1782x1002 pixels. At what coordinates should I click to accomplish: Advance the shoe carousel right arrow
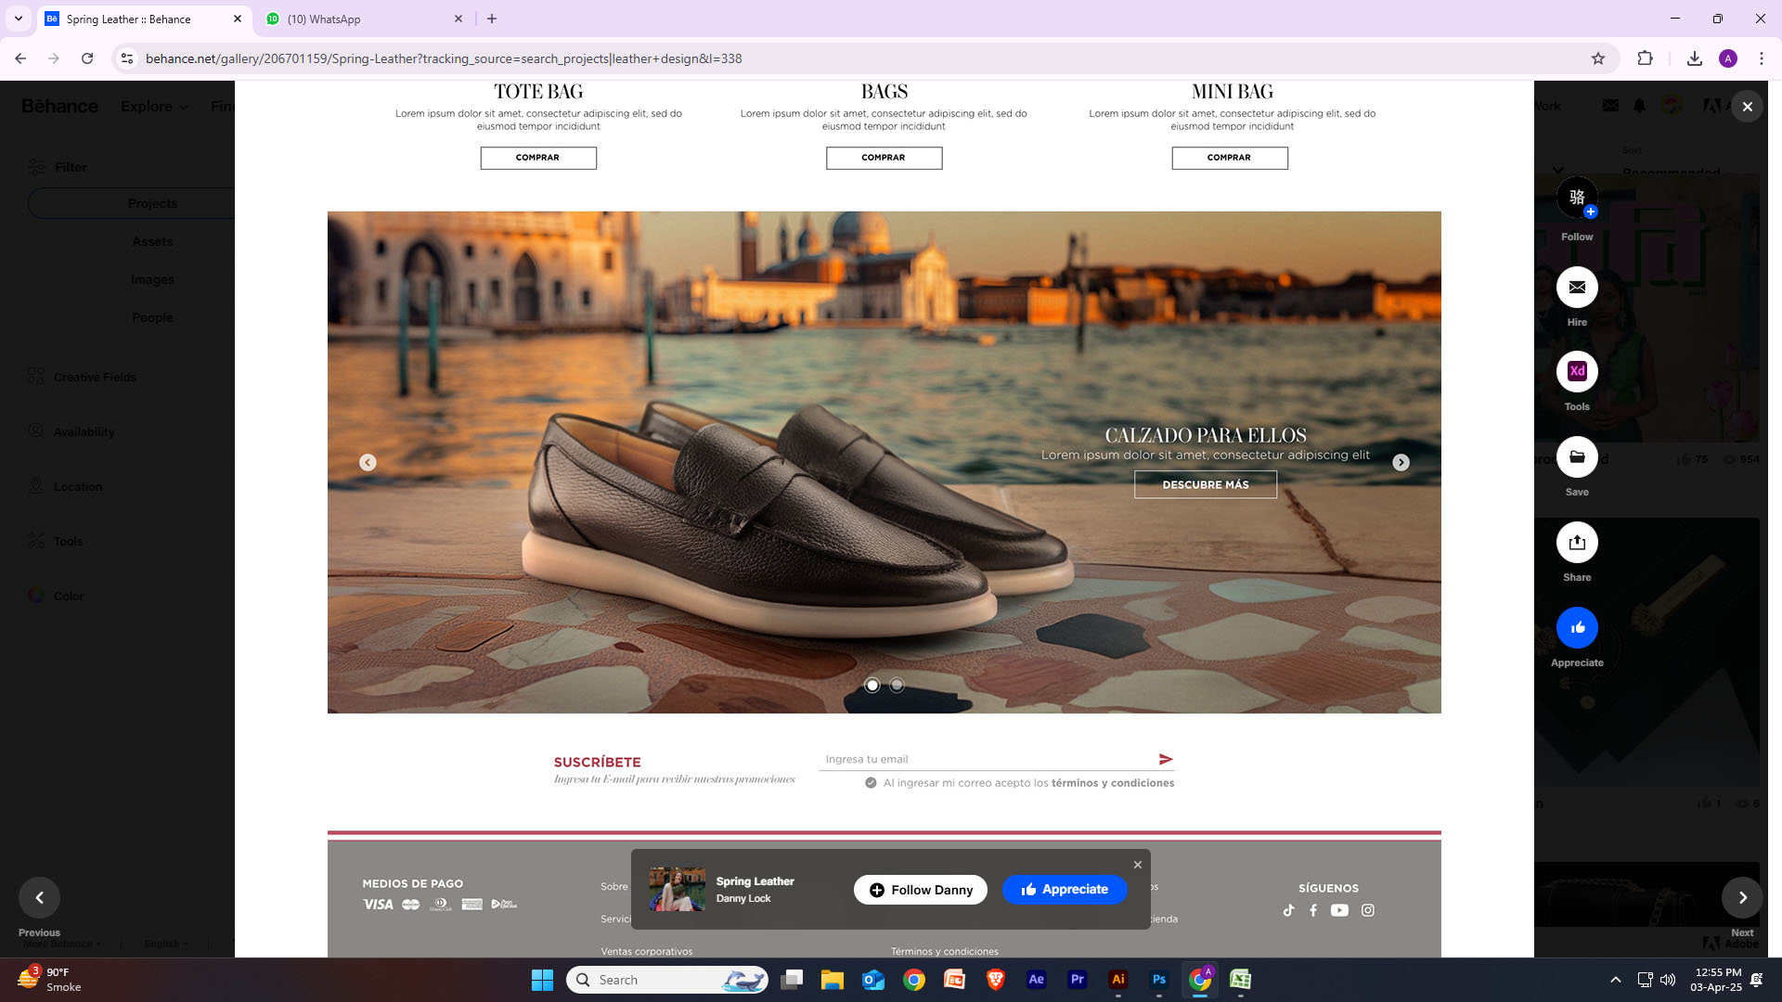pos(1401,463)
